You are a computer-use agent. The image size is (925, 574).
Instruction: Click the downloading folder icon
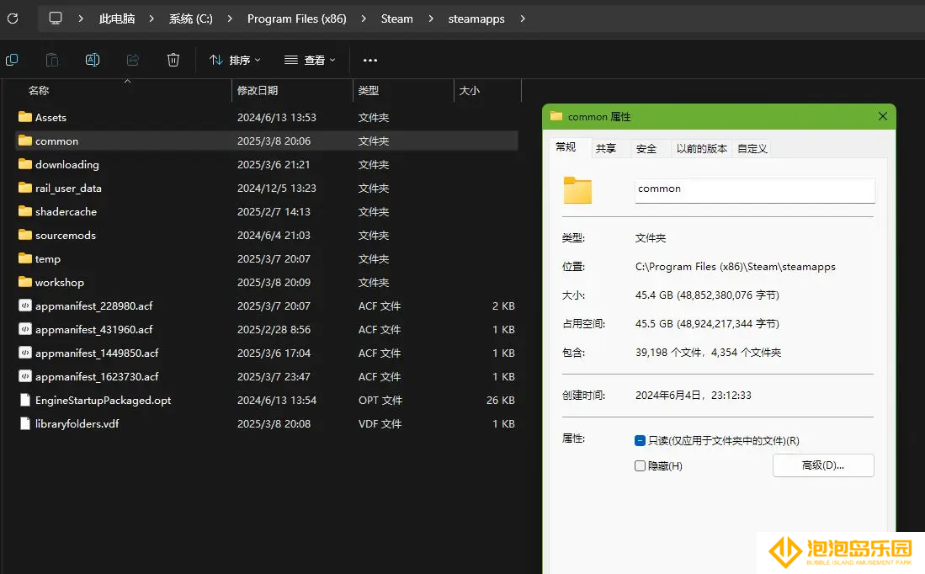point(24,164)
